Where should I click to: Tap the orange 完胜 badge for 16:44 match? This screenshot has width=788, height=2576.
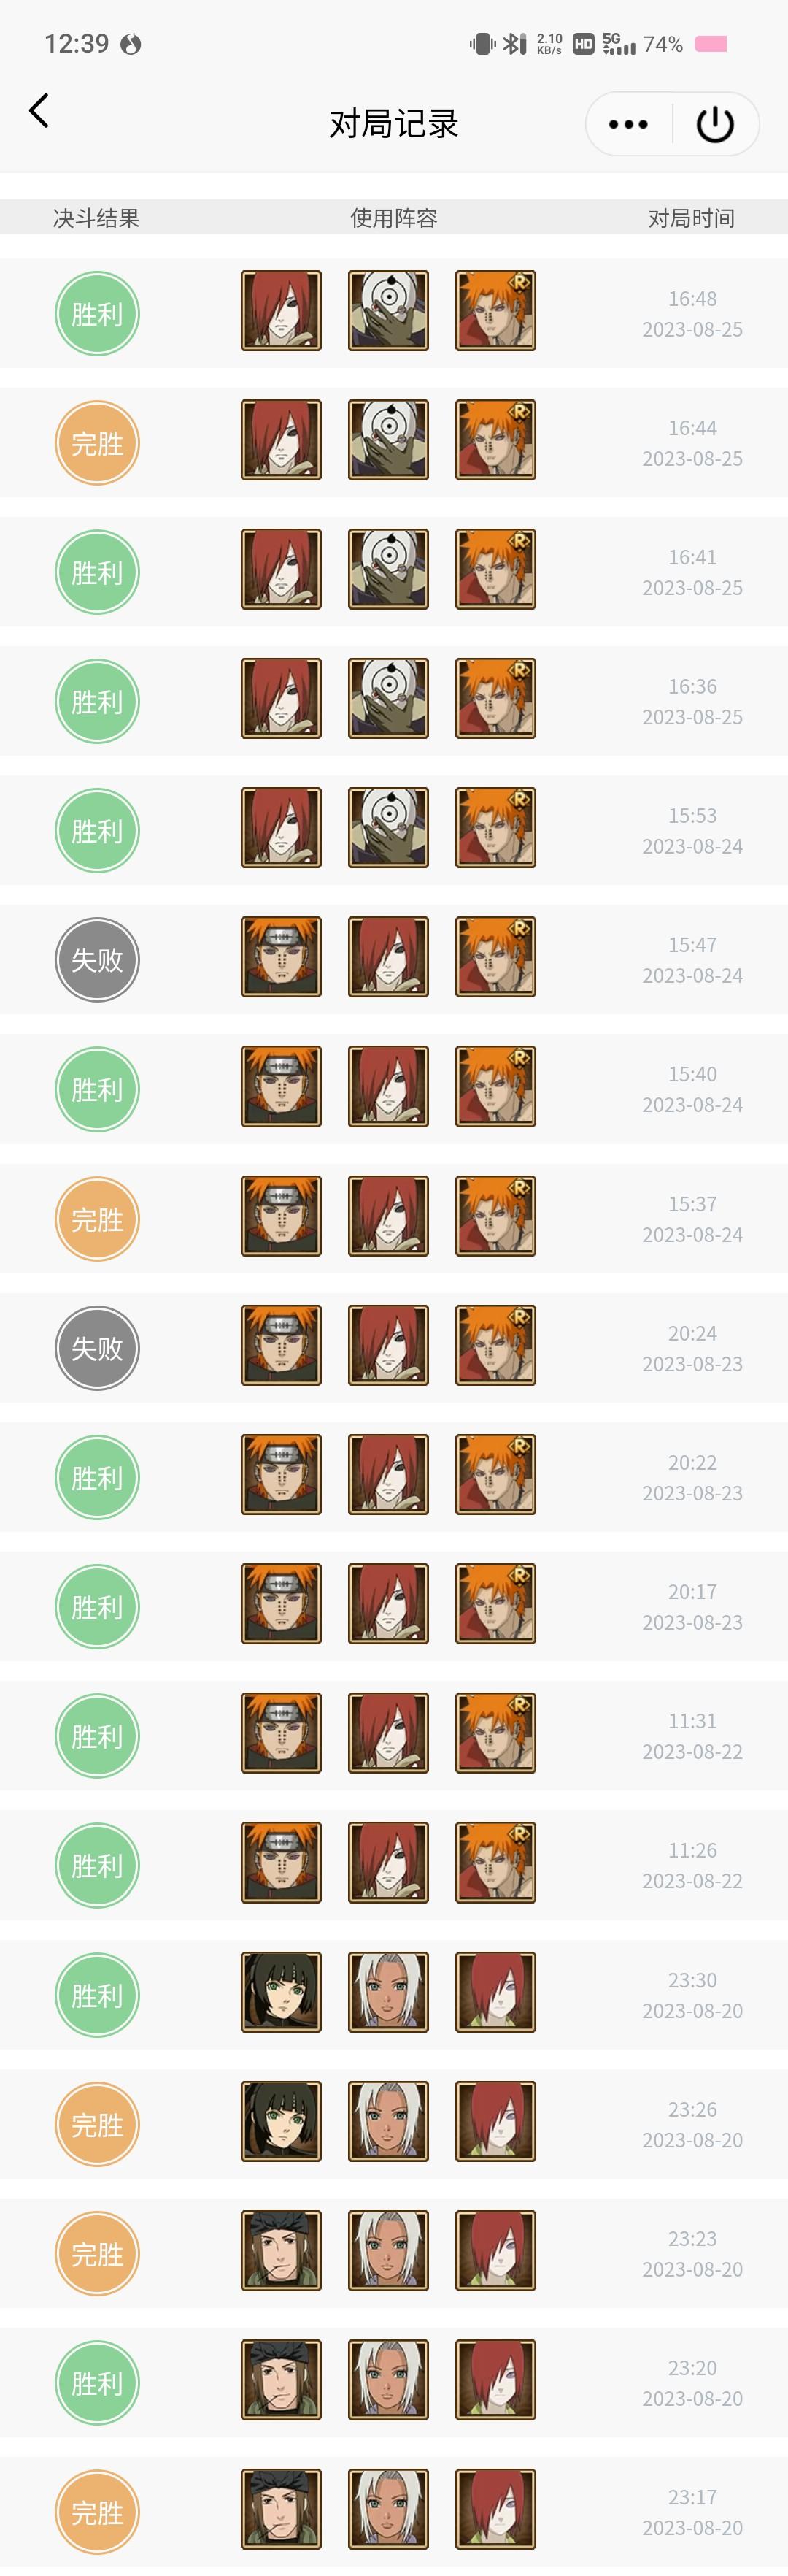pos(97,443)
